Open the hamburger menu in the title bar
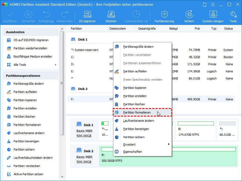 [213, 4]
